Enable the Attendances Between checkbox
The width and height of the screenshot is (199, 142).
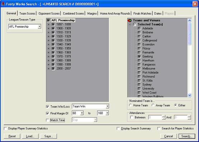pos(132,117)
